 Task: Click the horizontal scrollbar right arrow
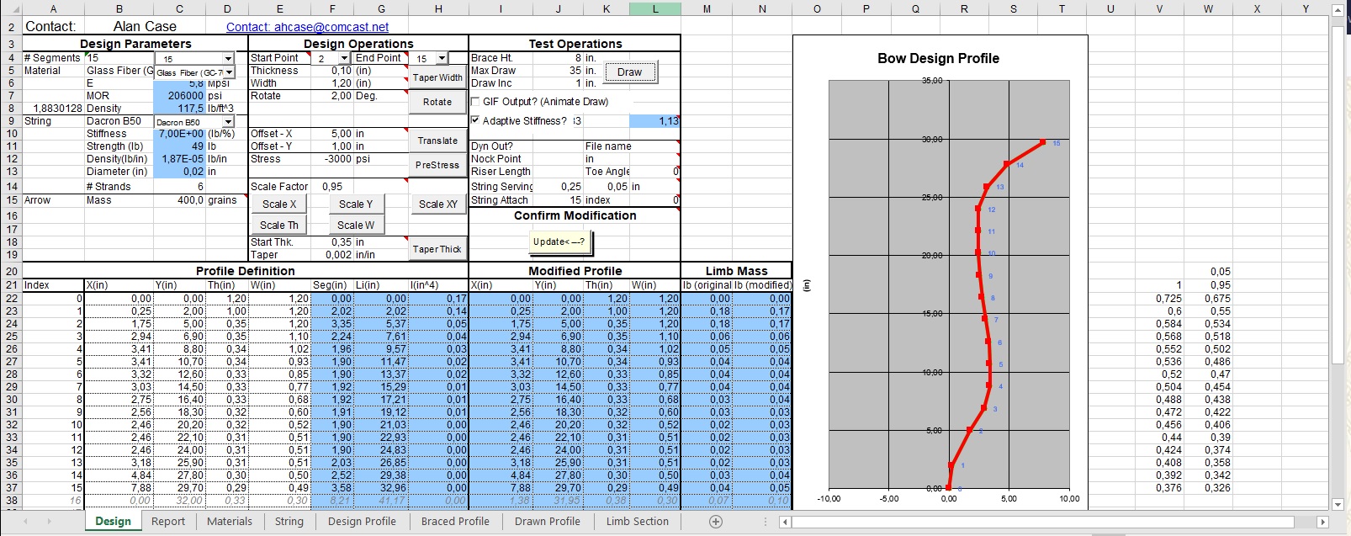[x=1322, y=522]
